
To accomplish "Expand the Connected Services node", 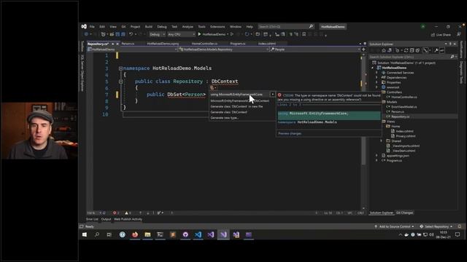I will 377,73.
